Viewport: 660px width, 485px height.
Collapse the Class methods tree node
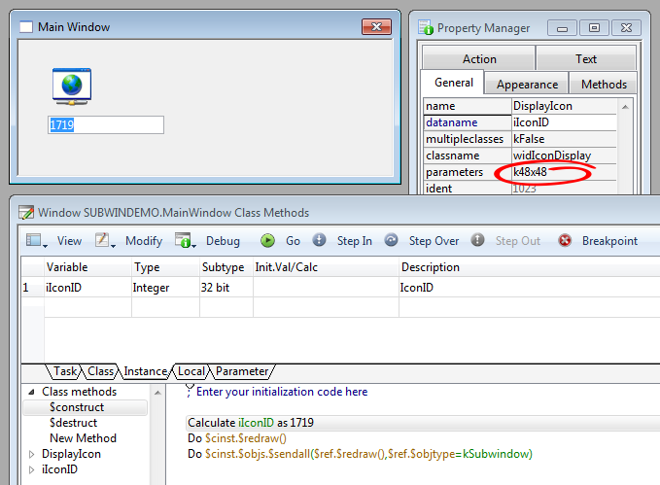coord(30,392)
